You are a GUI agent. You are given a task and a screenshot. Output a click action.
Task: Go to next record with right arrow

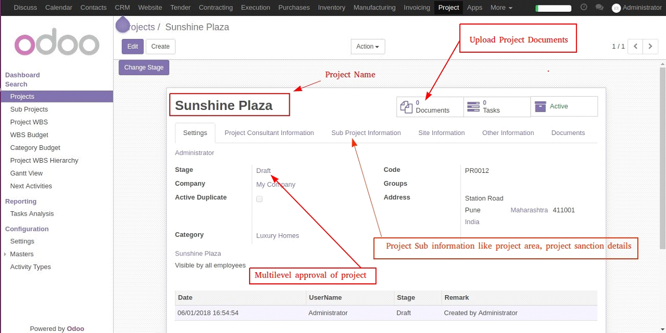click(x=650, y=46)
